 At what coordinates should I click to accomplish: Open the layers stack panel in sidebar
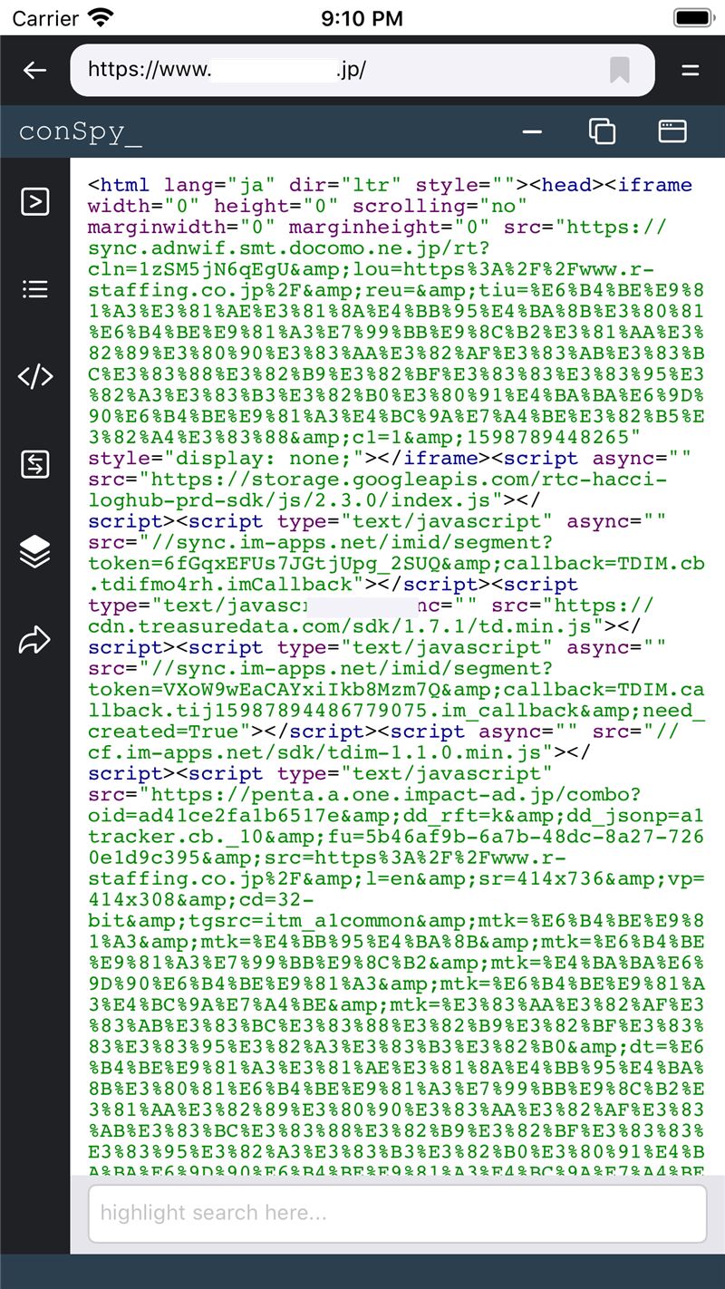click(35, 551)
